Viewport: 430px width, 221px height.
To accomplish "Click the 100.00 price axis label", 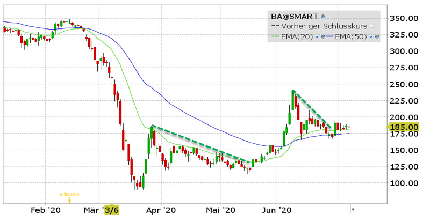I will (x=404, y=183).
